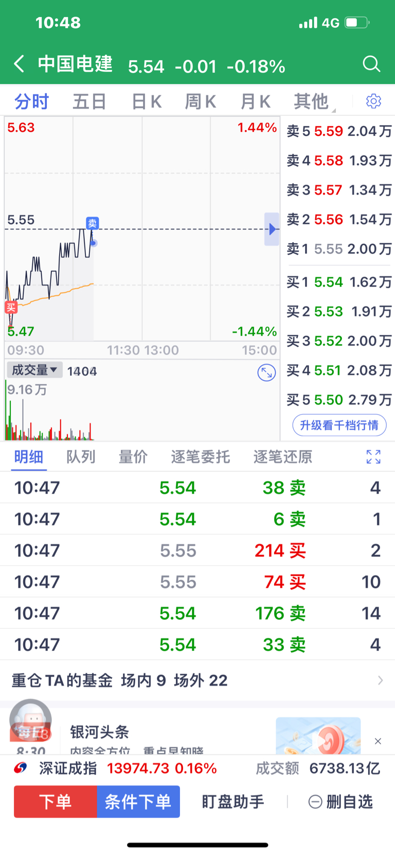
Task: Switch to 分时 chart tab
Action: pos(31,101)
